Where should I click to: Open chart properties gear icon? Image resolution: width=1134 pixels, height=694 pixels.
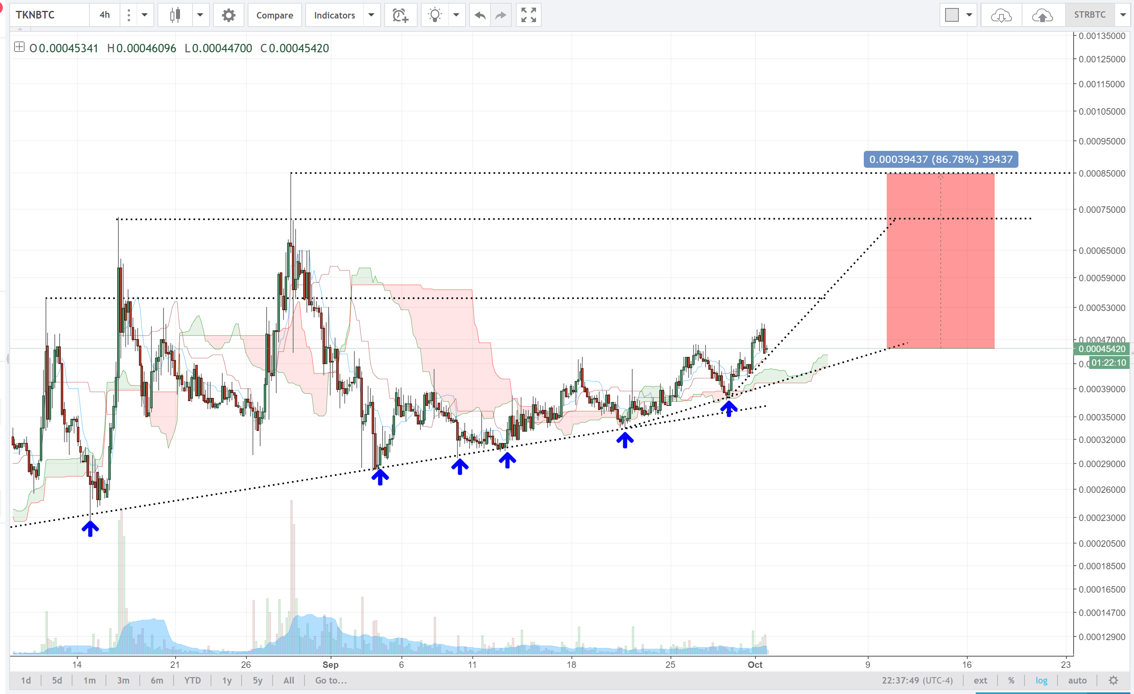click(x=229, y=15)
